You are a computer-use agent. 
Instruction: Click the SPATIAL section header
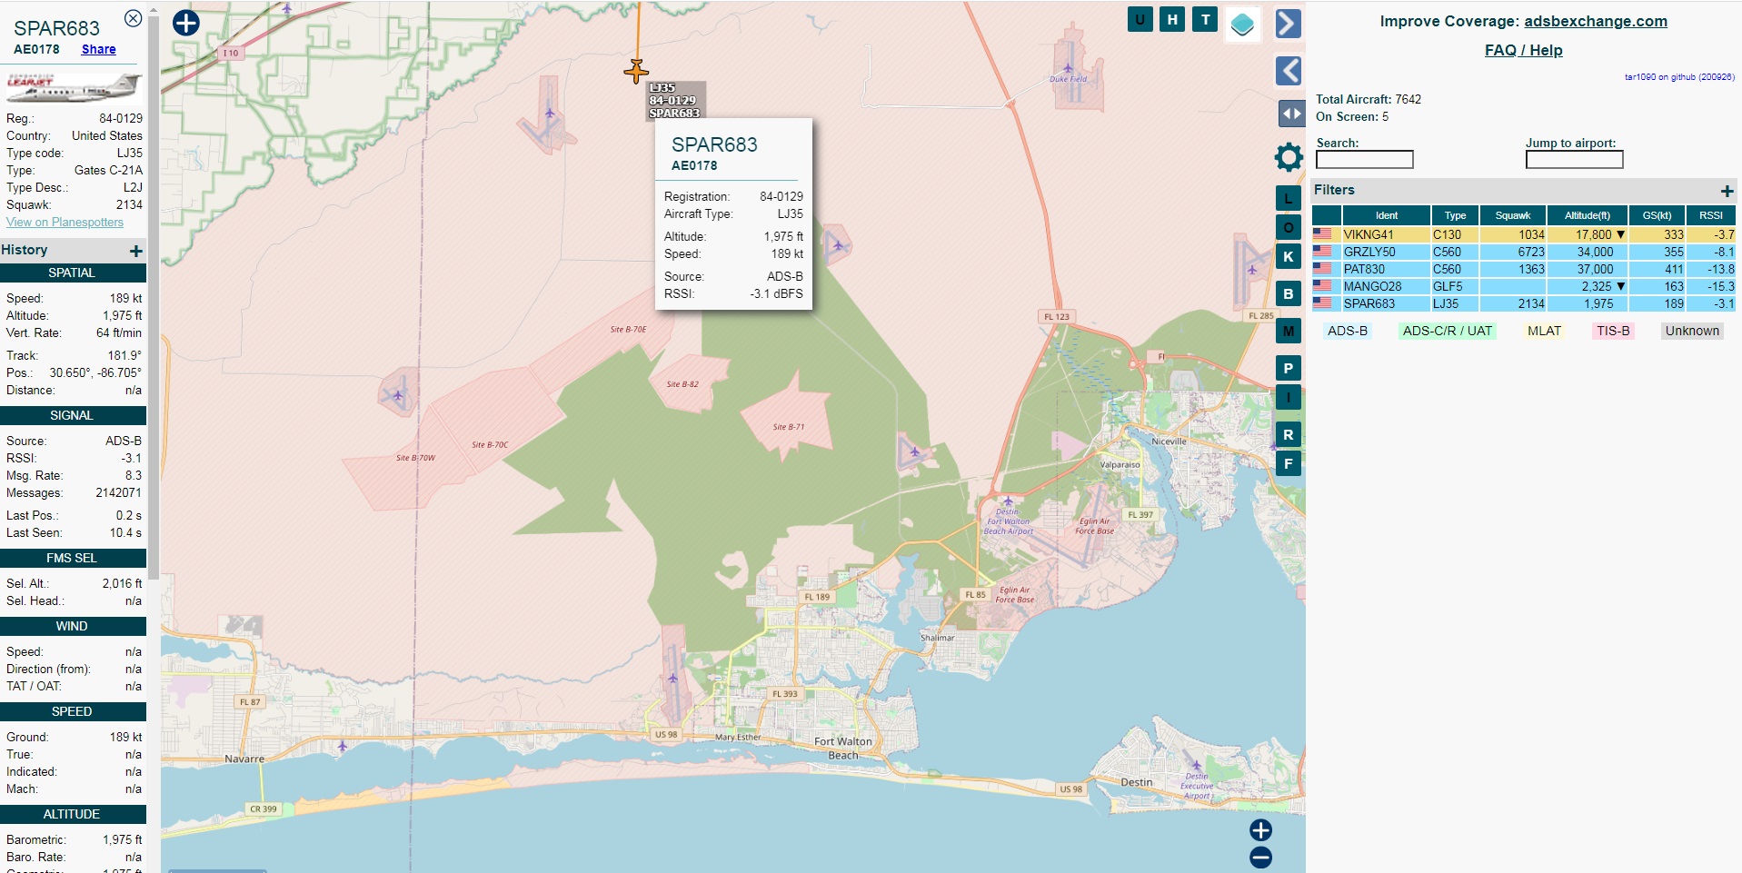[x=72, y=273]
